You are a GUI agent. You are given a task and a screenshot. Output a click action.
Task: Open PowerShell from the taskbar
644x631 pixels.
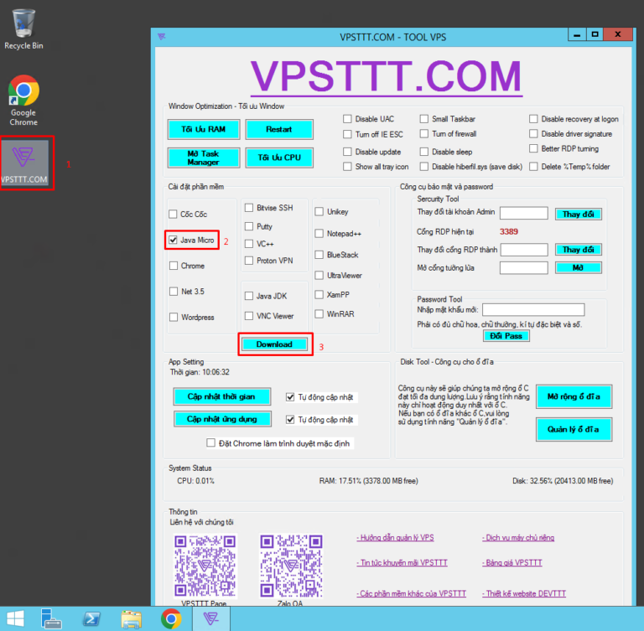(x=92, y=619)
